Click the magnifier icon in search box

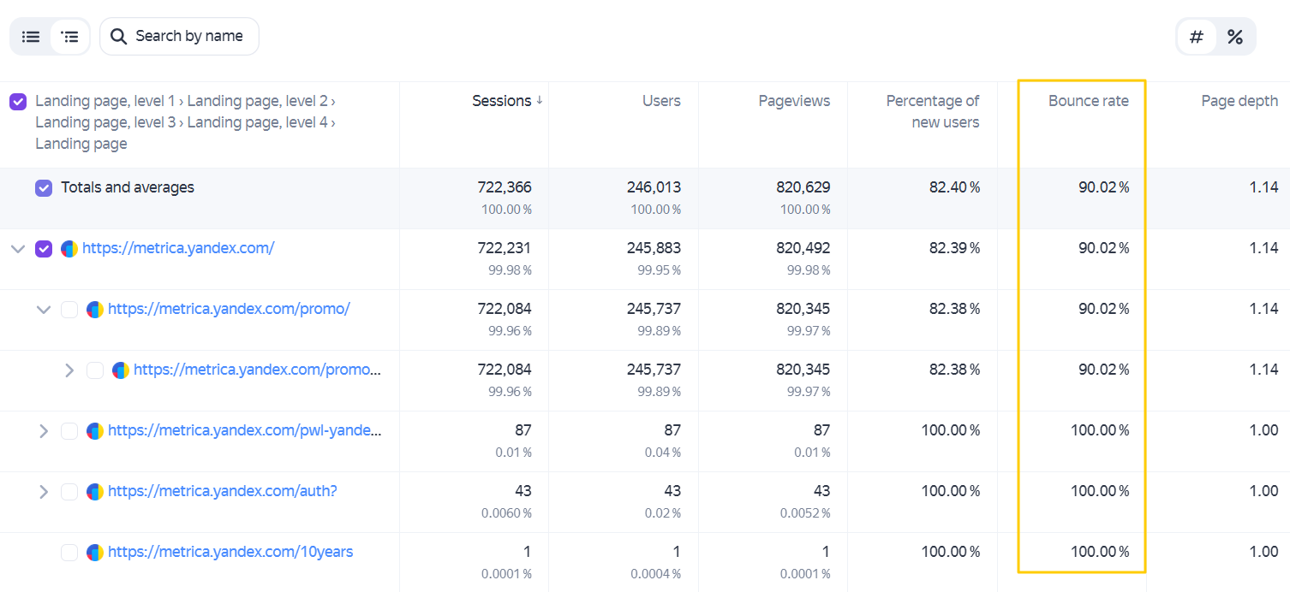[119, 36]
